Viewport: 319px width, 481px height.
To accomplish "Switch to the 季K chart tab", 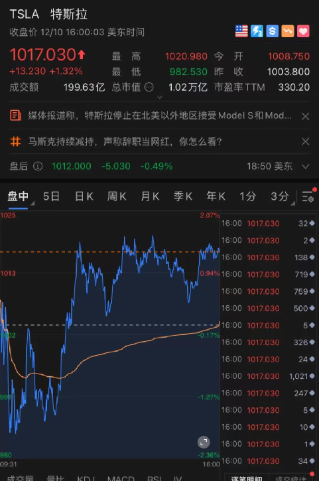I will coord(183,196).
